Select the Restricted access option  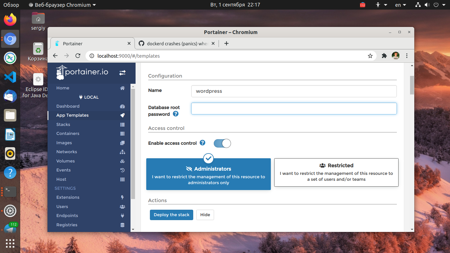[336, 172]
